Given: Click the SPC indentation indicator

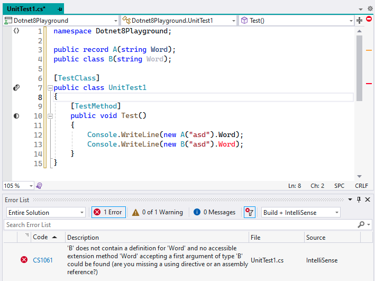Looking at the screenshot, I should [x=339, y=186].
